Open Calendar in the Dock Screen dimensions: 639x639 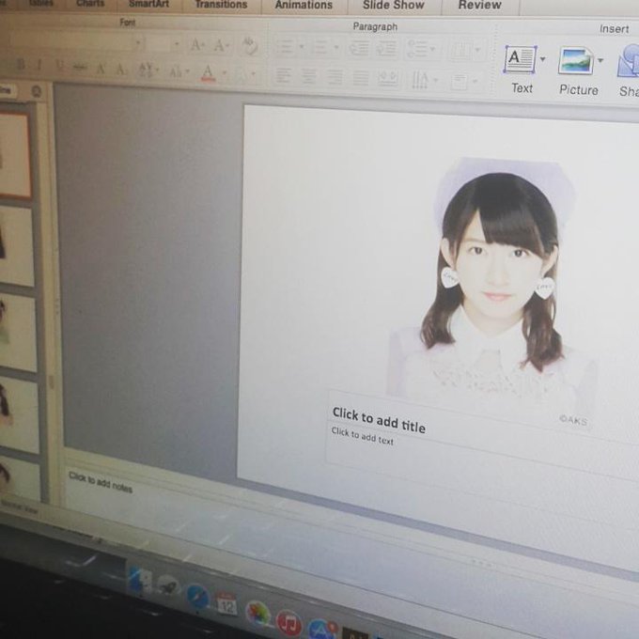click(x=226, y=605)
